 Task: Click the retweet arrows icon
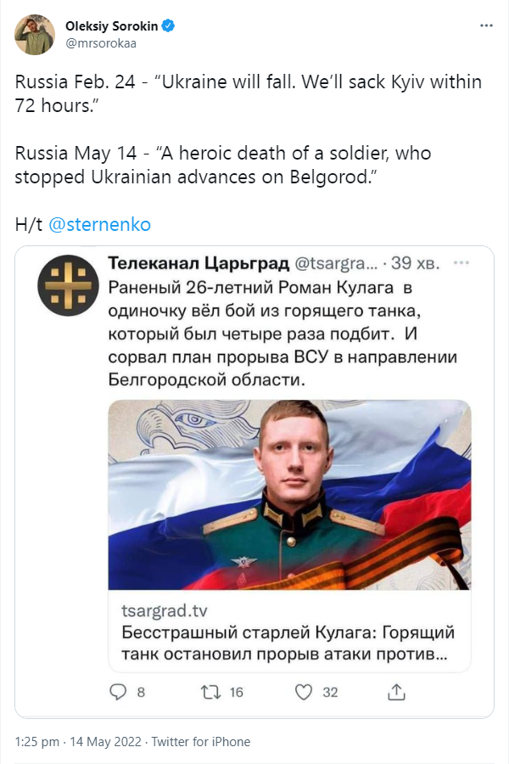210,692
